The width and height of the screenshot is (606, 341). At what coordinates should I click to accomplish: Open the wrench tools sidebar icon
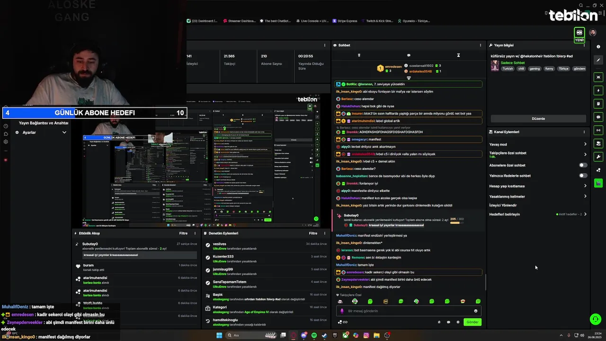coord(598,157)
